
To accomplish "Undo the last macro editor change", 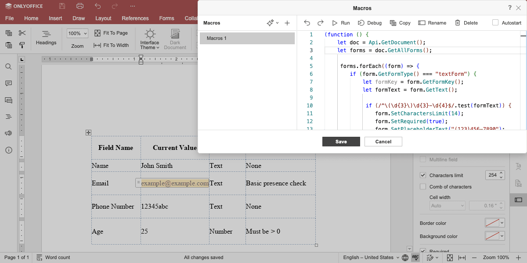I will [307, 23].
